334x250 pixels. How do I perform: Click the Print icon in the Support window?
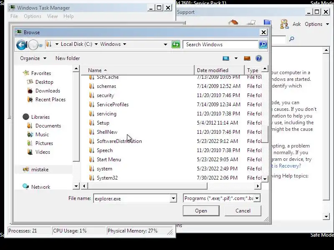coord(251,22)
